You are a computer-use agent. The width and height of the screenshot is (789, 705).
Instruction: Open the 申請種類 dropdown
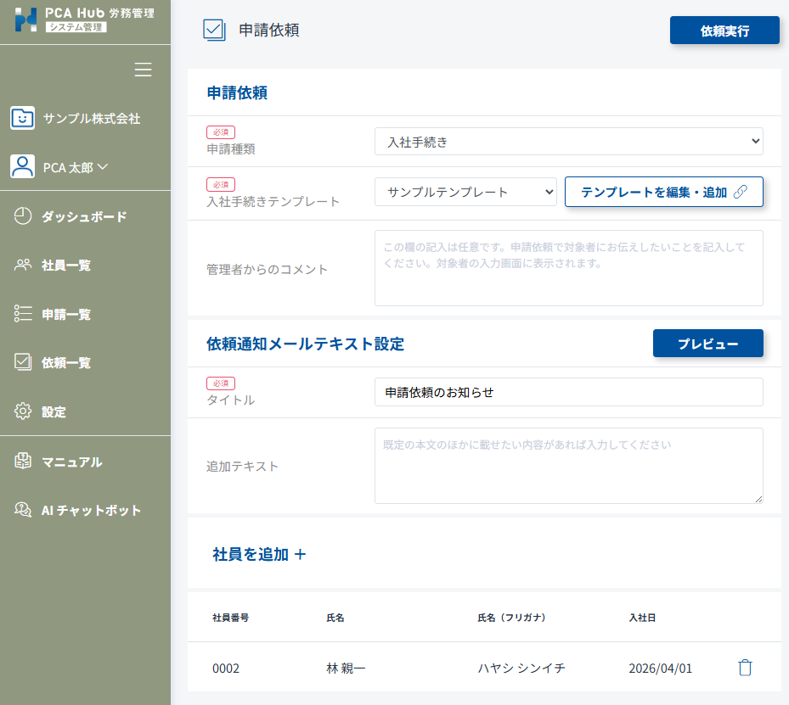(x=568, y=142)
